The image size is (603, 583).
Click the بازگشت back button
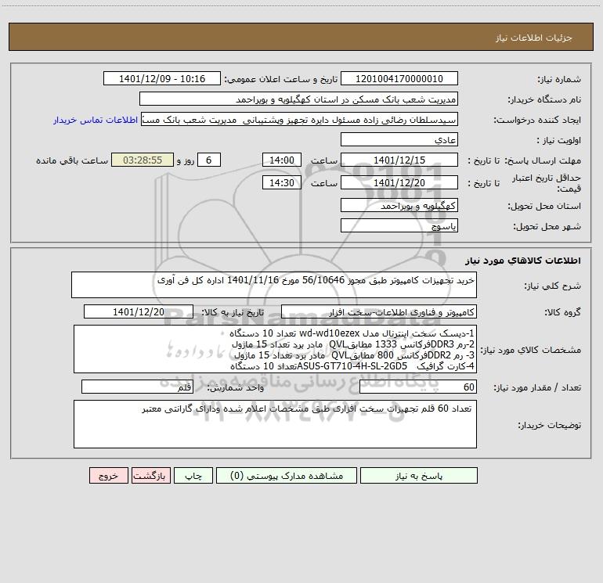[150, 476]
